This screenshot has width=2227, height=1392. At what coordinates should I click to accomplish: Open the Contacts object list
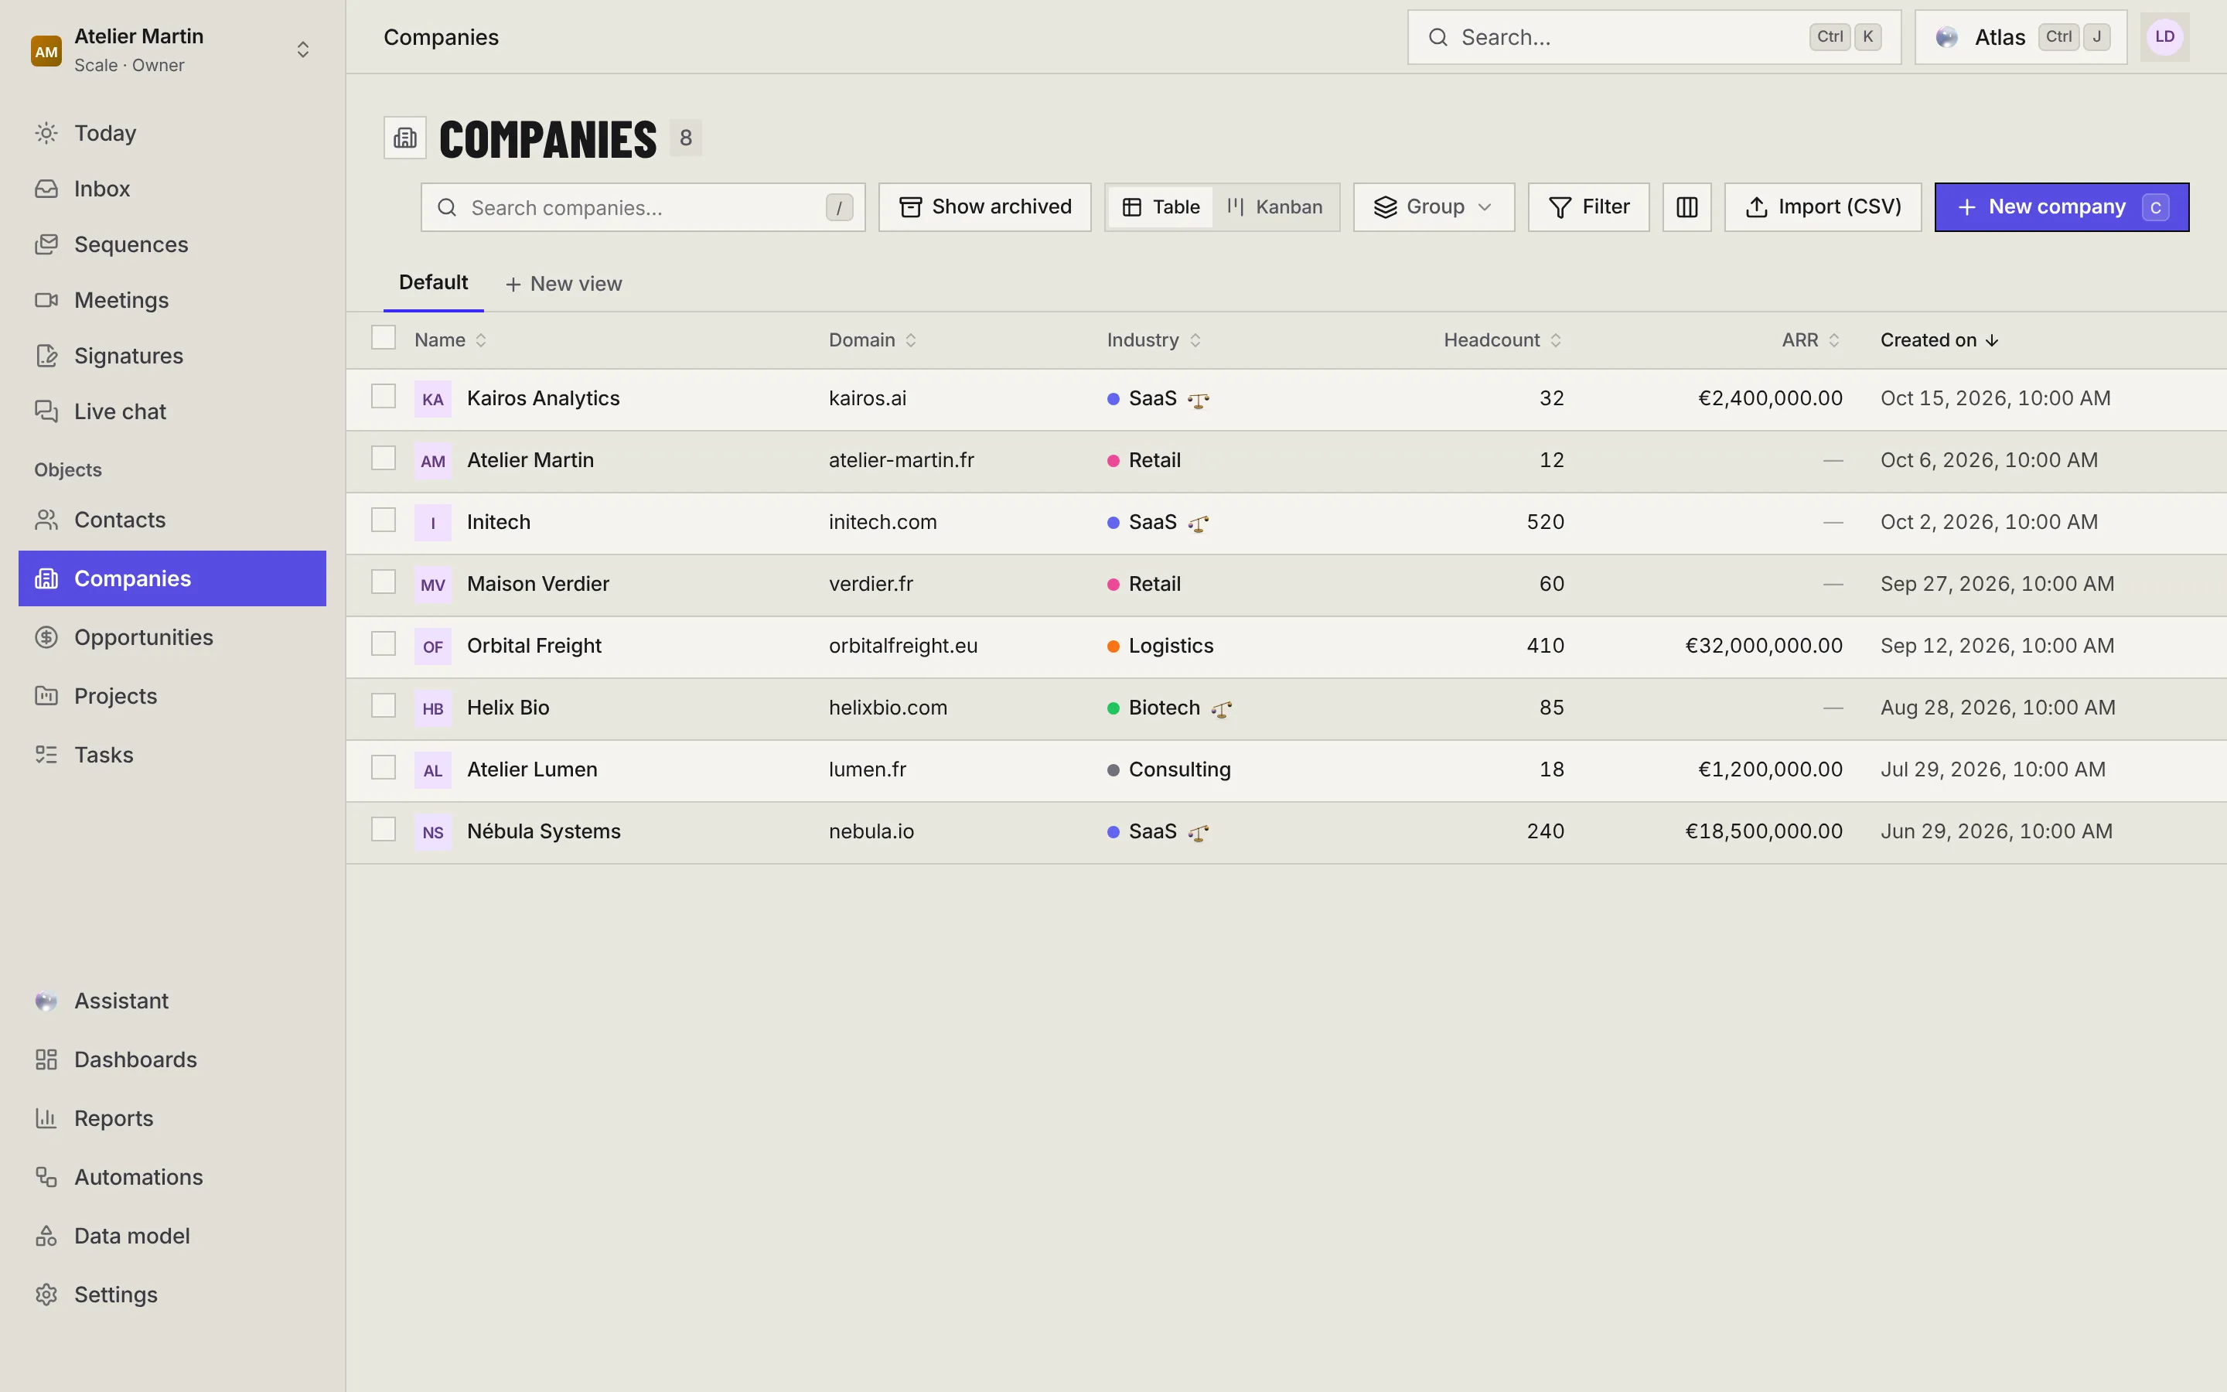tap(172, 519)
